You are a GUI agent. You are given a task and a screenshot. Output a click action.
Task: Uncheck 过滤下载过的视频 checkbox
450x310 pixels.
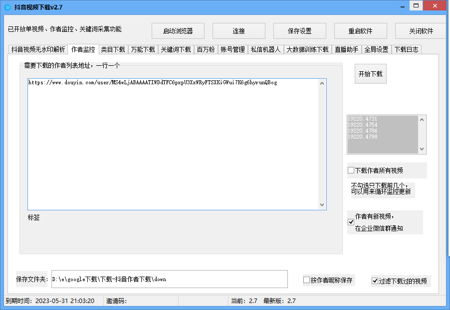coord(375,281)
